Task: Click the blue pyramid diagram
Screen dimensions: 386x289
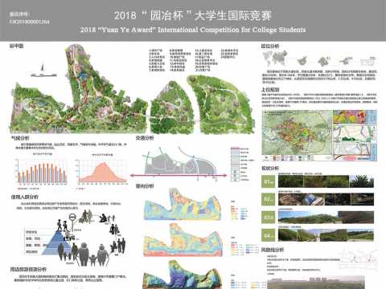Action: pos(57,242)
